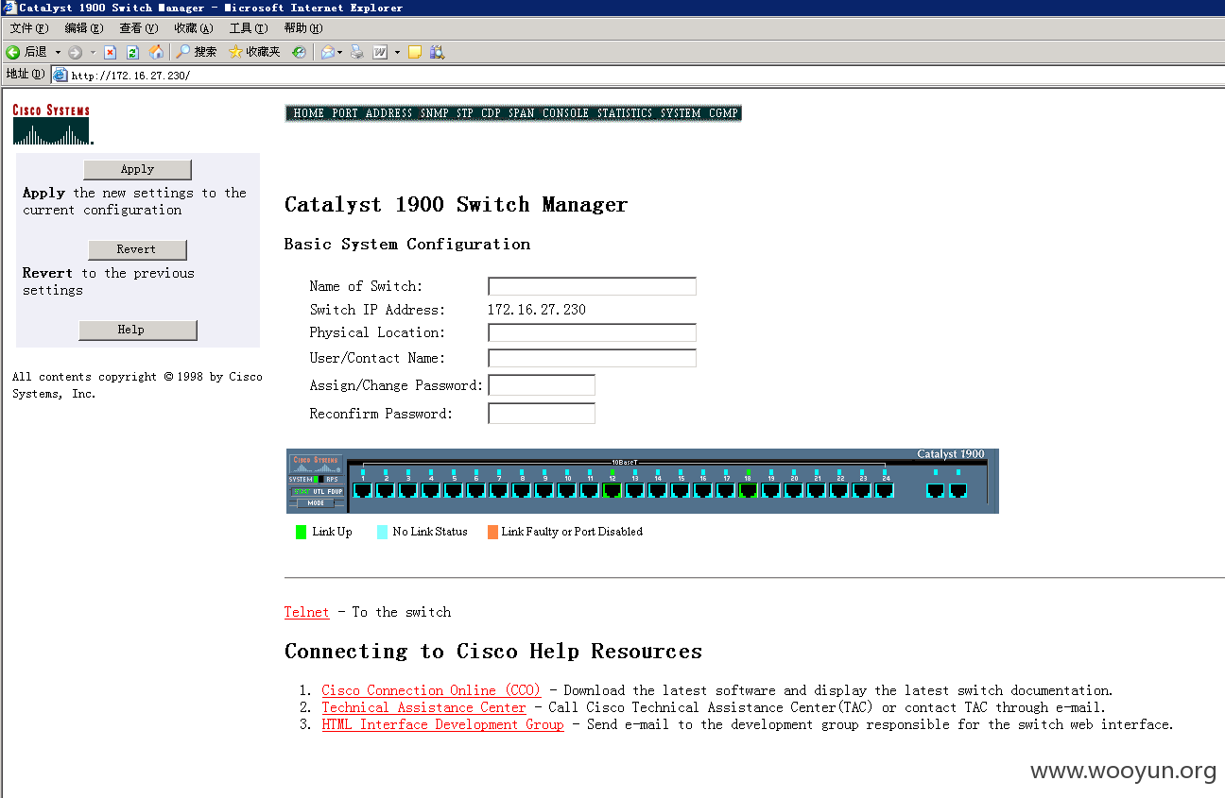This screenshot has width=1225, height=798.
Task: Click the Research icon at toolbar end
Action: (437, 52)
